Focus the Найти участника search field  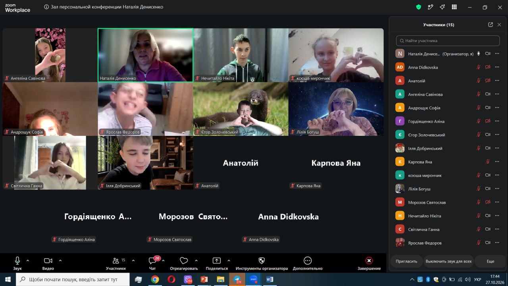click(448, 41)
